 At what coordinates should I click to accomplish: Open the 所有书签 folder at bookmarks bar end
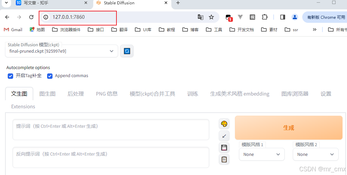tap(337, 30)
